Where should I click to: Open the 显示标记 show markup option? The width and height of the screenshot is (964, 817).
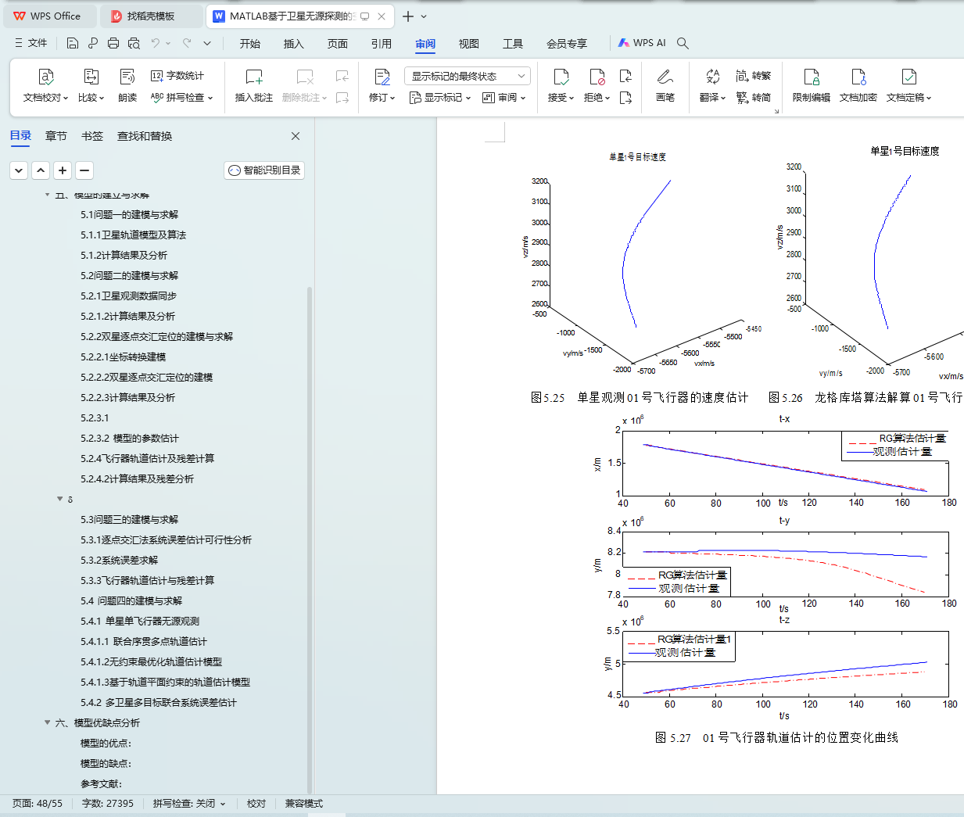(440, 98)
